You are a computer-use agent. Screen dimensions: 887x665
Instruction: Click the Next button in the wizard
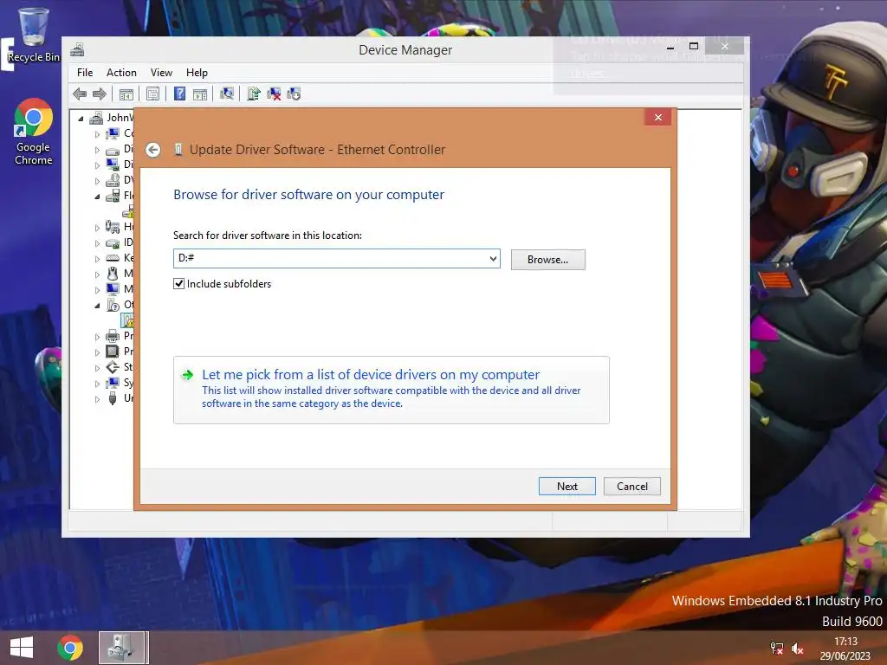pyautogui.click(x=567, y=487)
